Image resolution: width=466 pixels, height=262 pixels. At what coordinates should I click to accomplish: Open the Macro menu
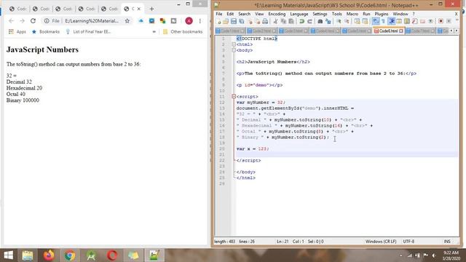tap(352, 14)
